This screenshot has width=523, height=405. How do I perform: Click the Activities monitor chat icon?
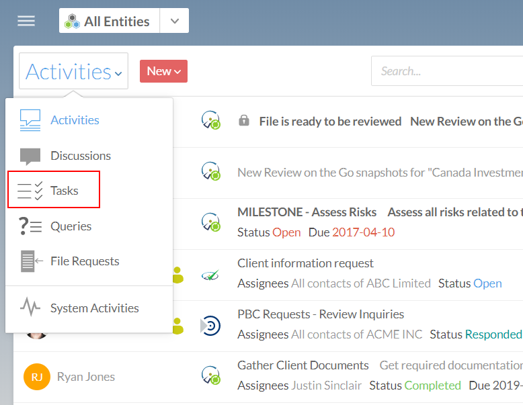pyautogui.click(x=30, y=120)
